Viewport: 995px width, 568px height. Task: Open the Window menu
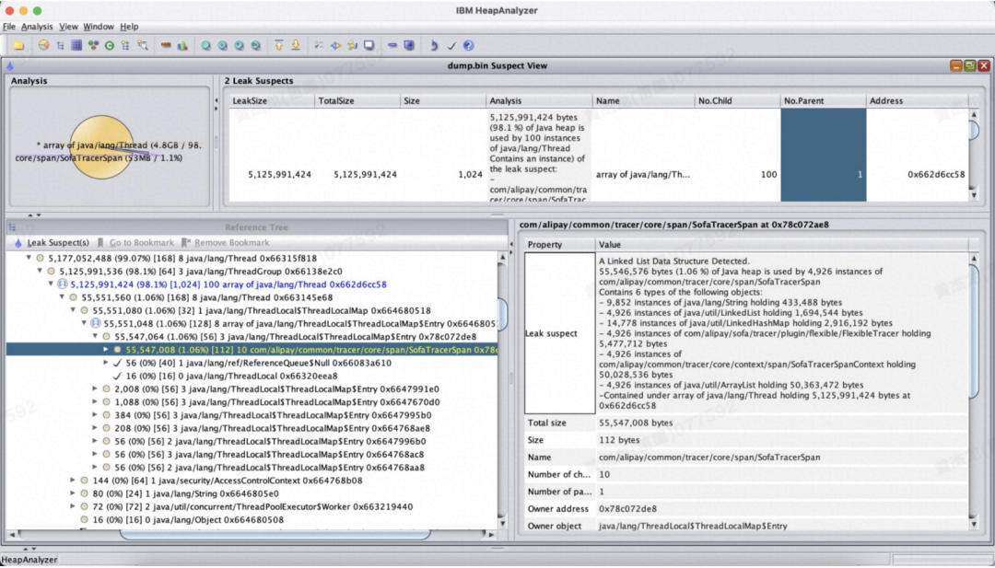pyautogui.click(x=99, y=27)
